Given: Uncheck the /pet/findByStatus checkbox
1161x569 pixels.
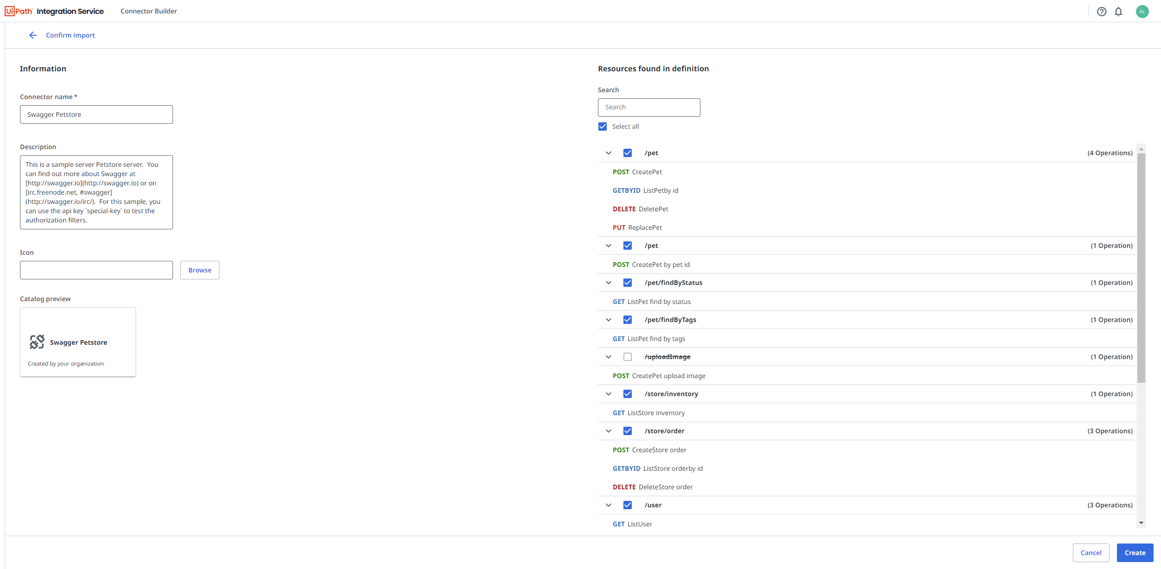Looking at the screenshot, I should click(x=628, y=283).
